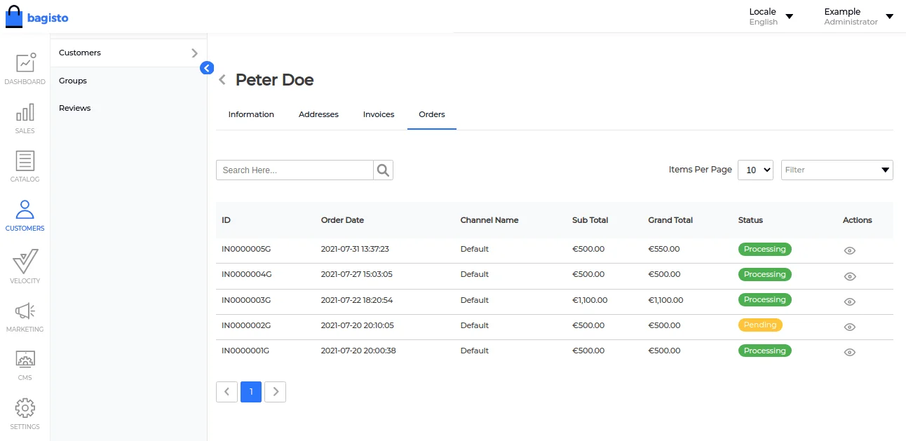Open the Locale dropdown
The height and width of the screenshot is (441, 906).
771,16
